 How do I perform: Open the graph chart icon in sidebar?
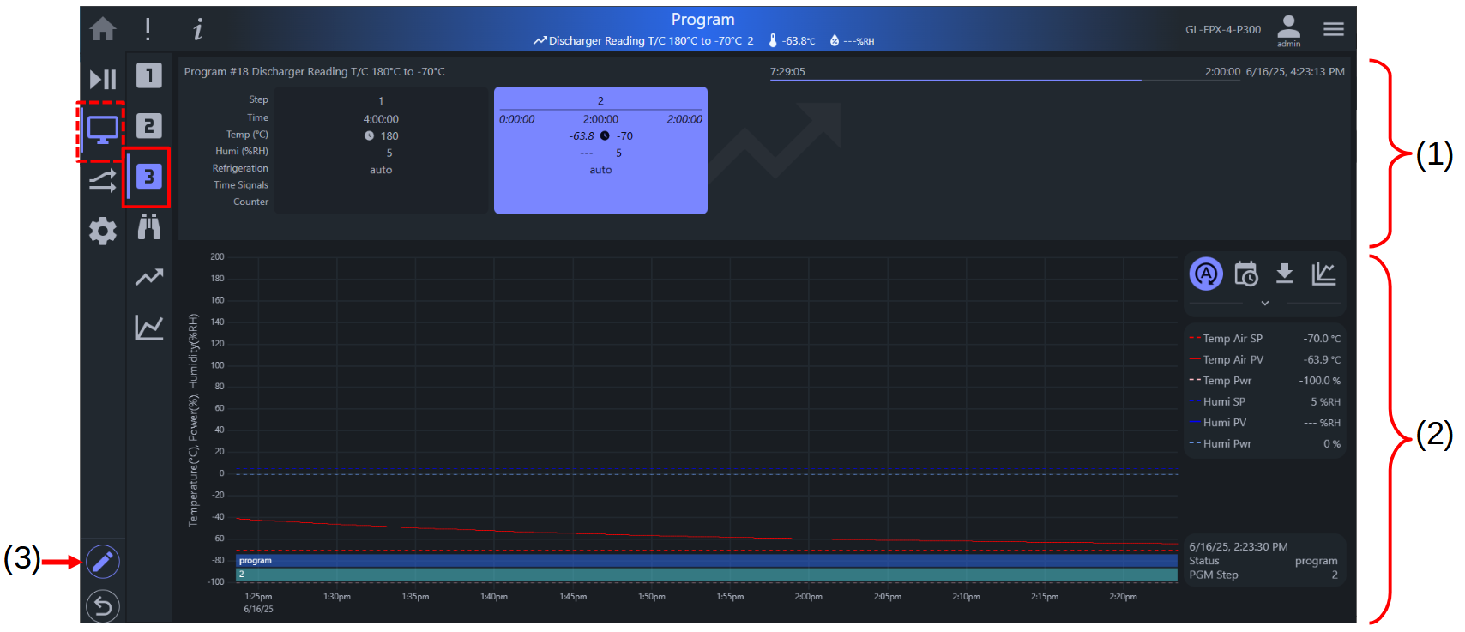point(149,328)
